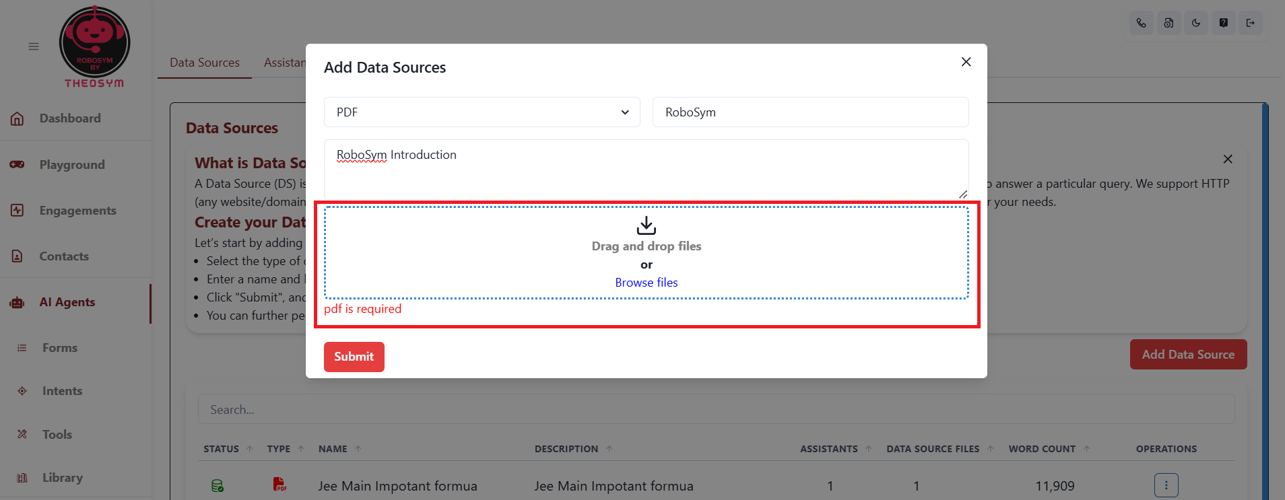1285x500 pixels.
Task: Sort by the ASSISTANTS column
Action: (x=836, y=449)
